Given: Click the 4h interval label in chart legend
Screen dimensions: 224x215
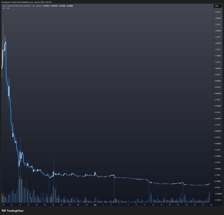Looking at the screenshot, I should 34,6.
